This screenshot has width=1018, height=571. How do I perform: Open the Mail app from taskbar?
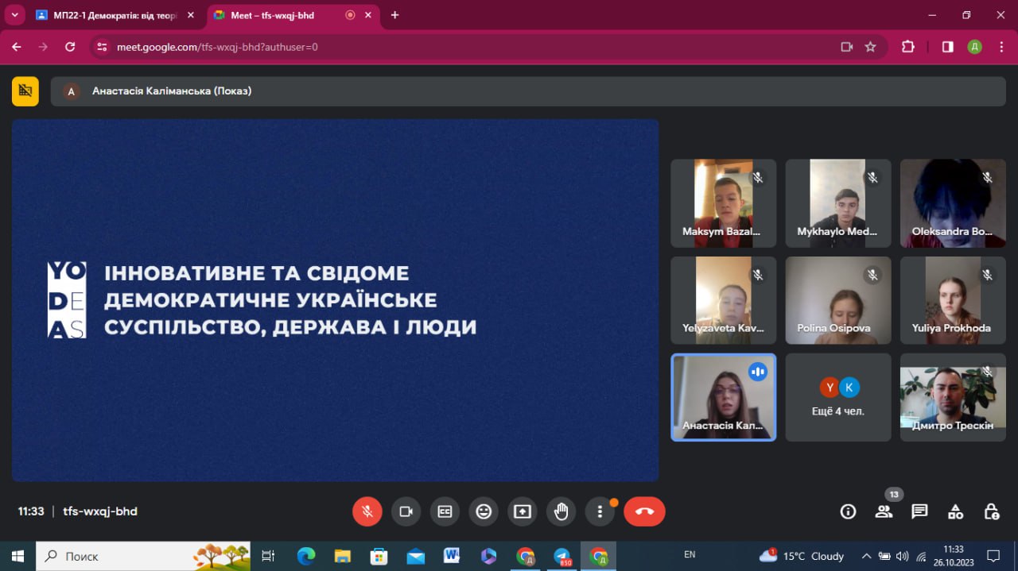point(415,556)
